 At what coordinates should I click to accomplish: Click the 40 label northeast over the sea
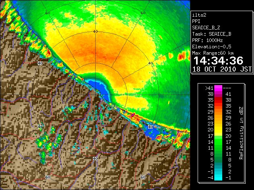click(151, 63)
